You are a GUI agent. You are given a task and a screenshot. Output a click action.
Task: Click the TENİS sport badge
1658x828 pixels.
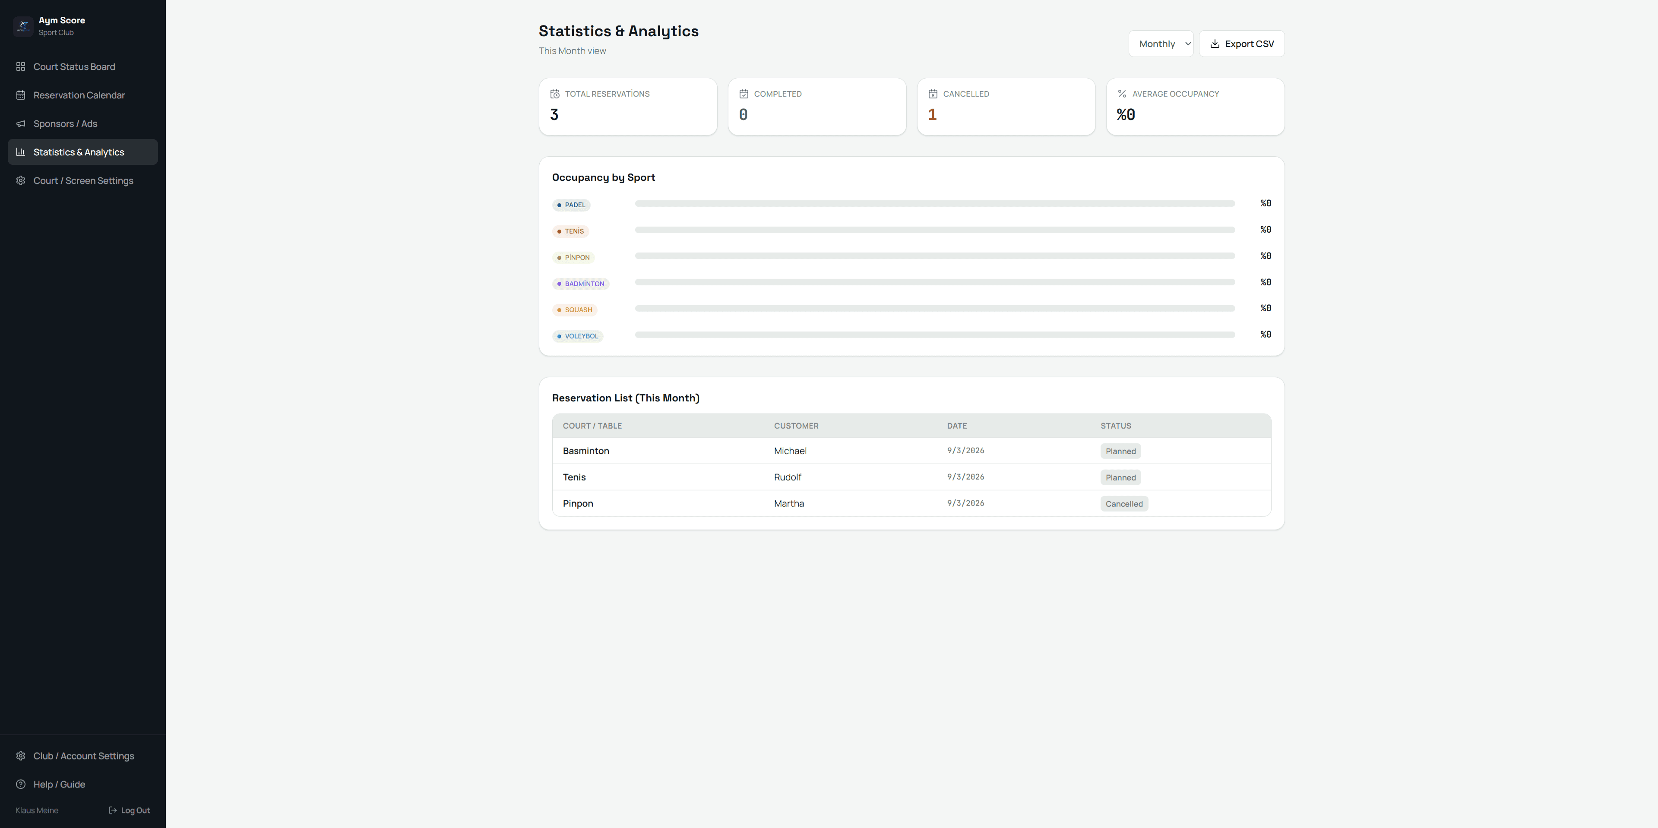(570, 232)
